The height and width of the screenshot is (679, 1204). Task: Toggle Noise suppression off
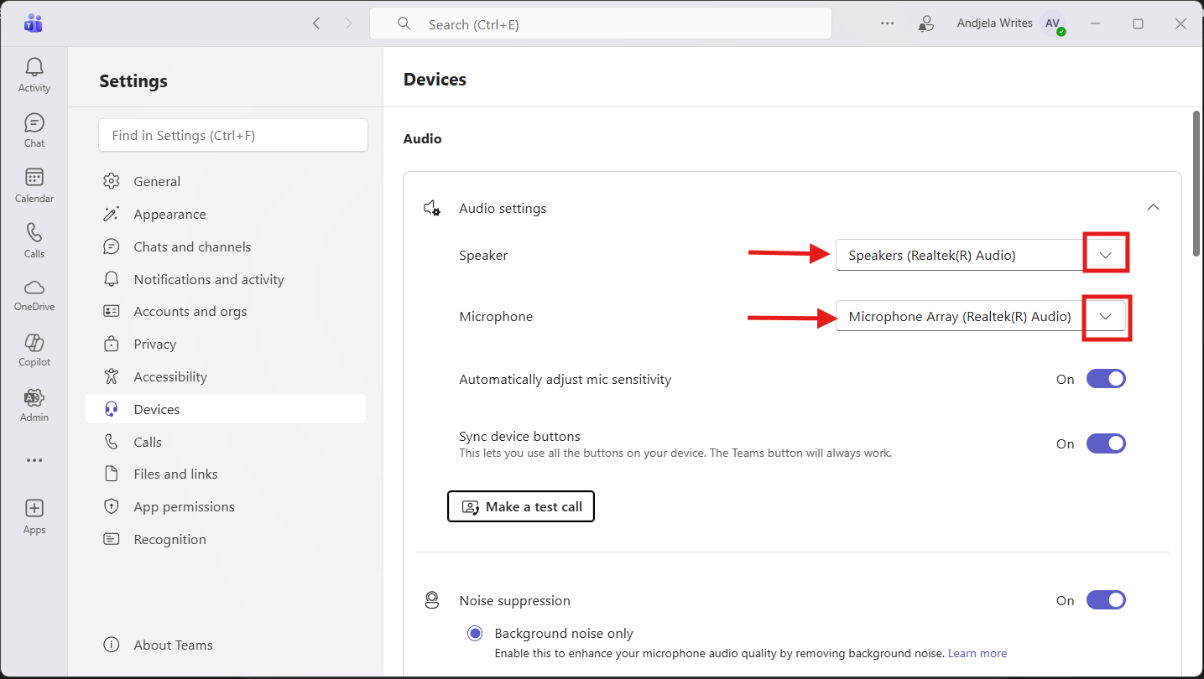[x=1105, y=600]
